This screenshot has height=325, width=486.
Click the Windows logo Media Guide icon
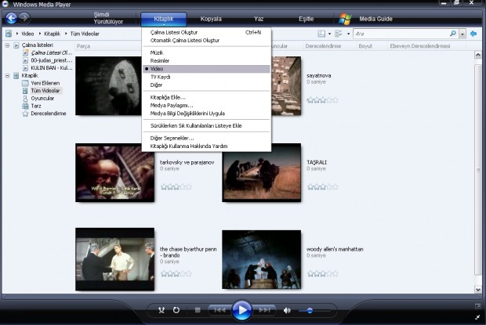tap(345, 19)
